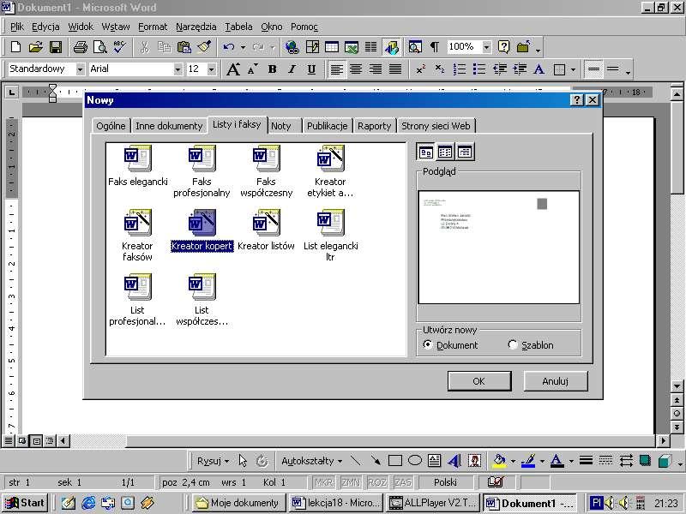Screen dimensions: 686x514
Task: Expand the undo history dropdown arrow
Action: (x=244, y=47)
